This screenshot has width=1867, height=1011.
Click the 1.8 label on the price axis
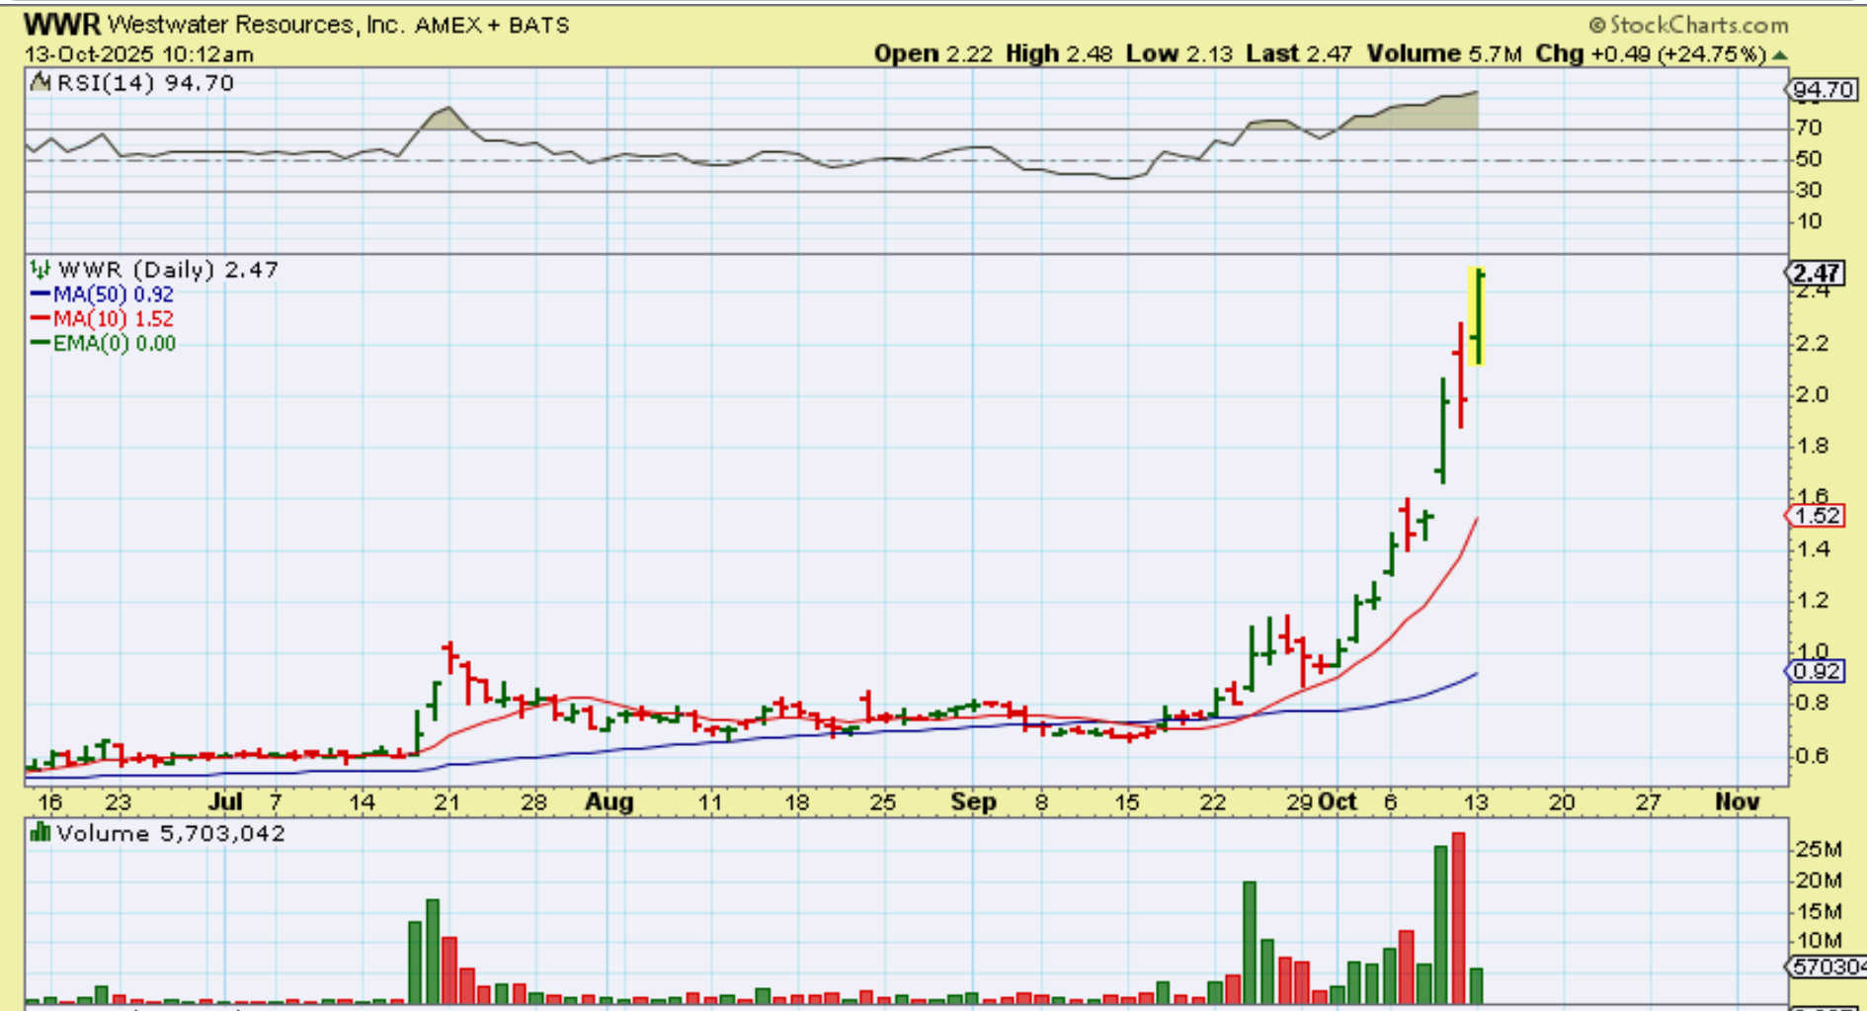tap(1813, 447)
